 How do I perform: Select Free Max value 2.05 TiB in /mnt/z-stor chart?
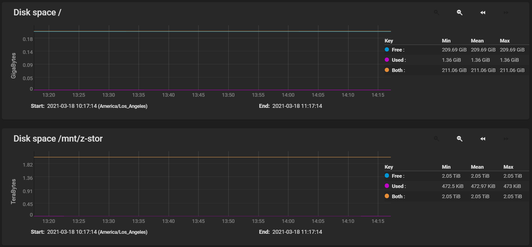coord(513,176)
